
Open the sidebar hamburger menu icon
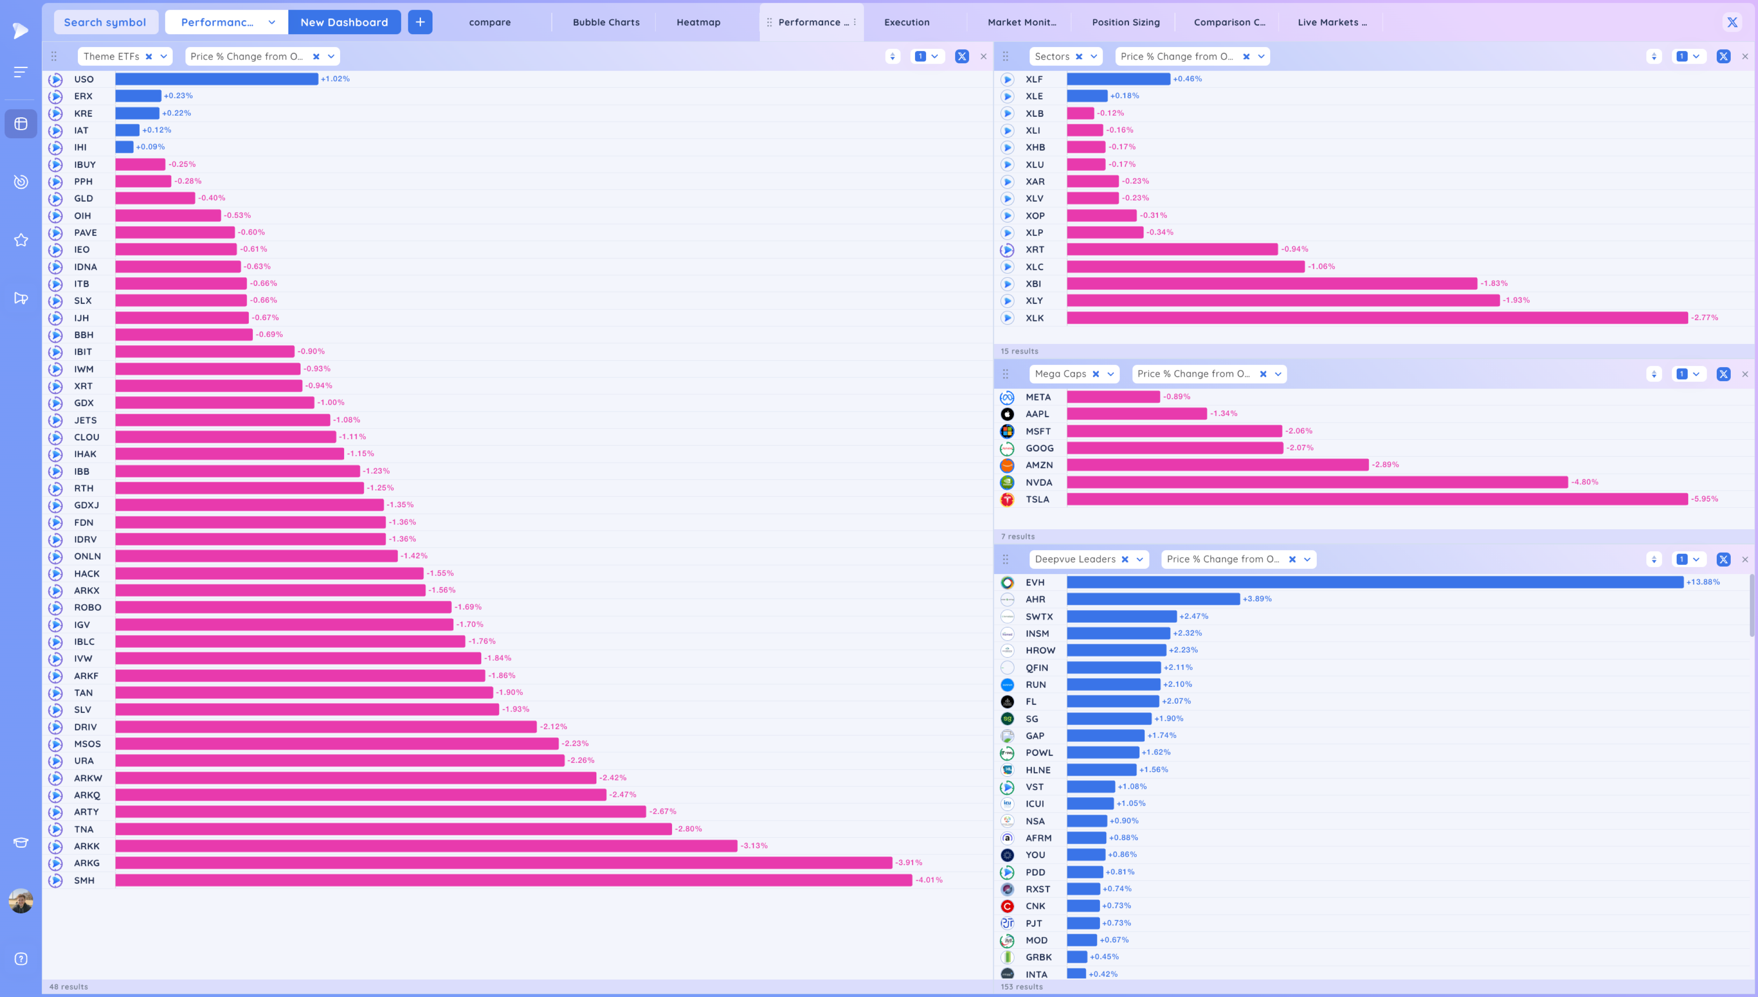[21, 72]
